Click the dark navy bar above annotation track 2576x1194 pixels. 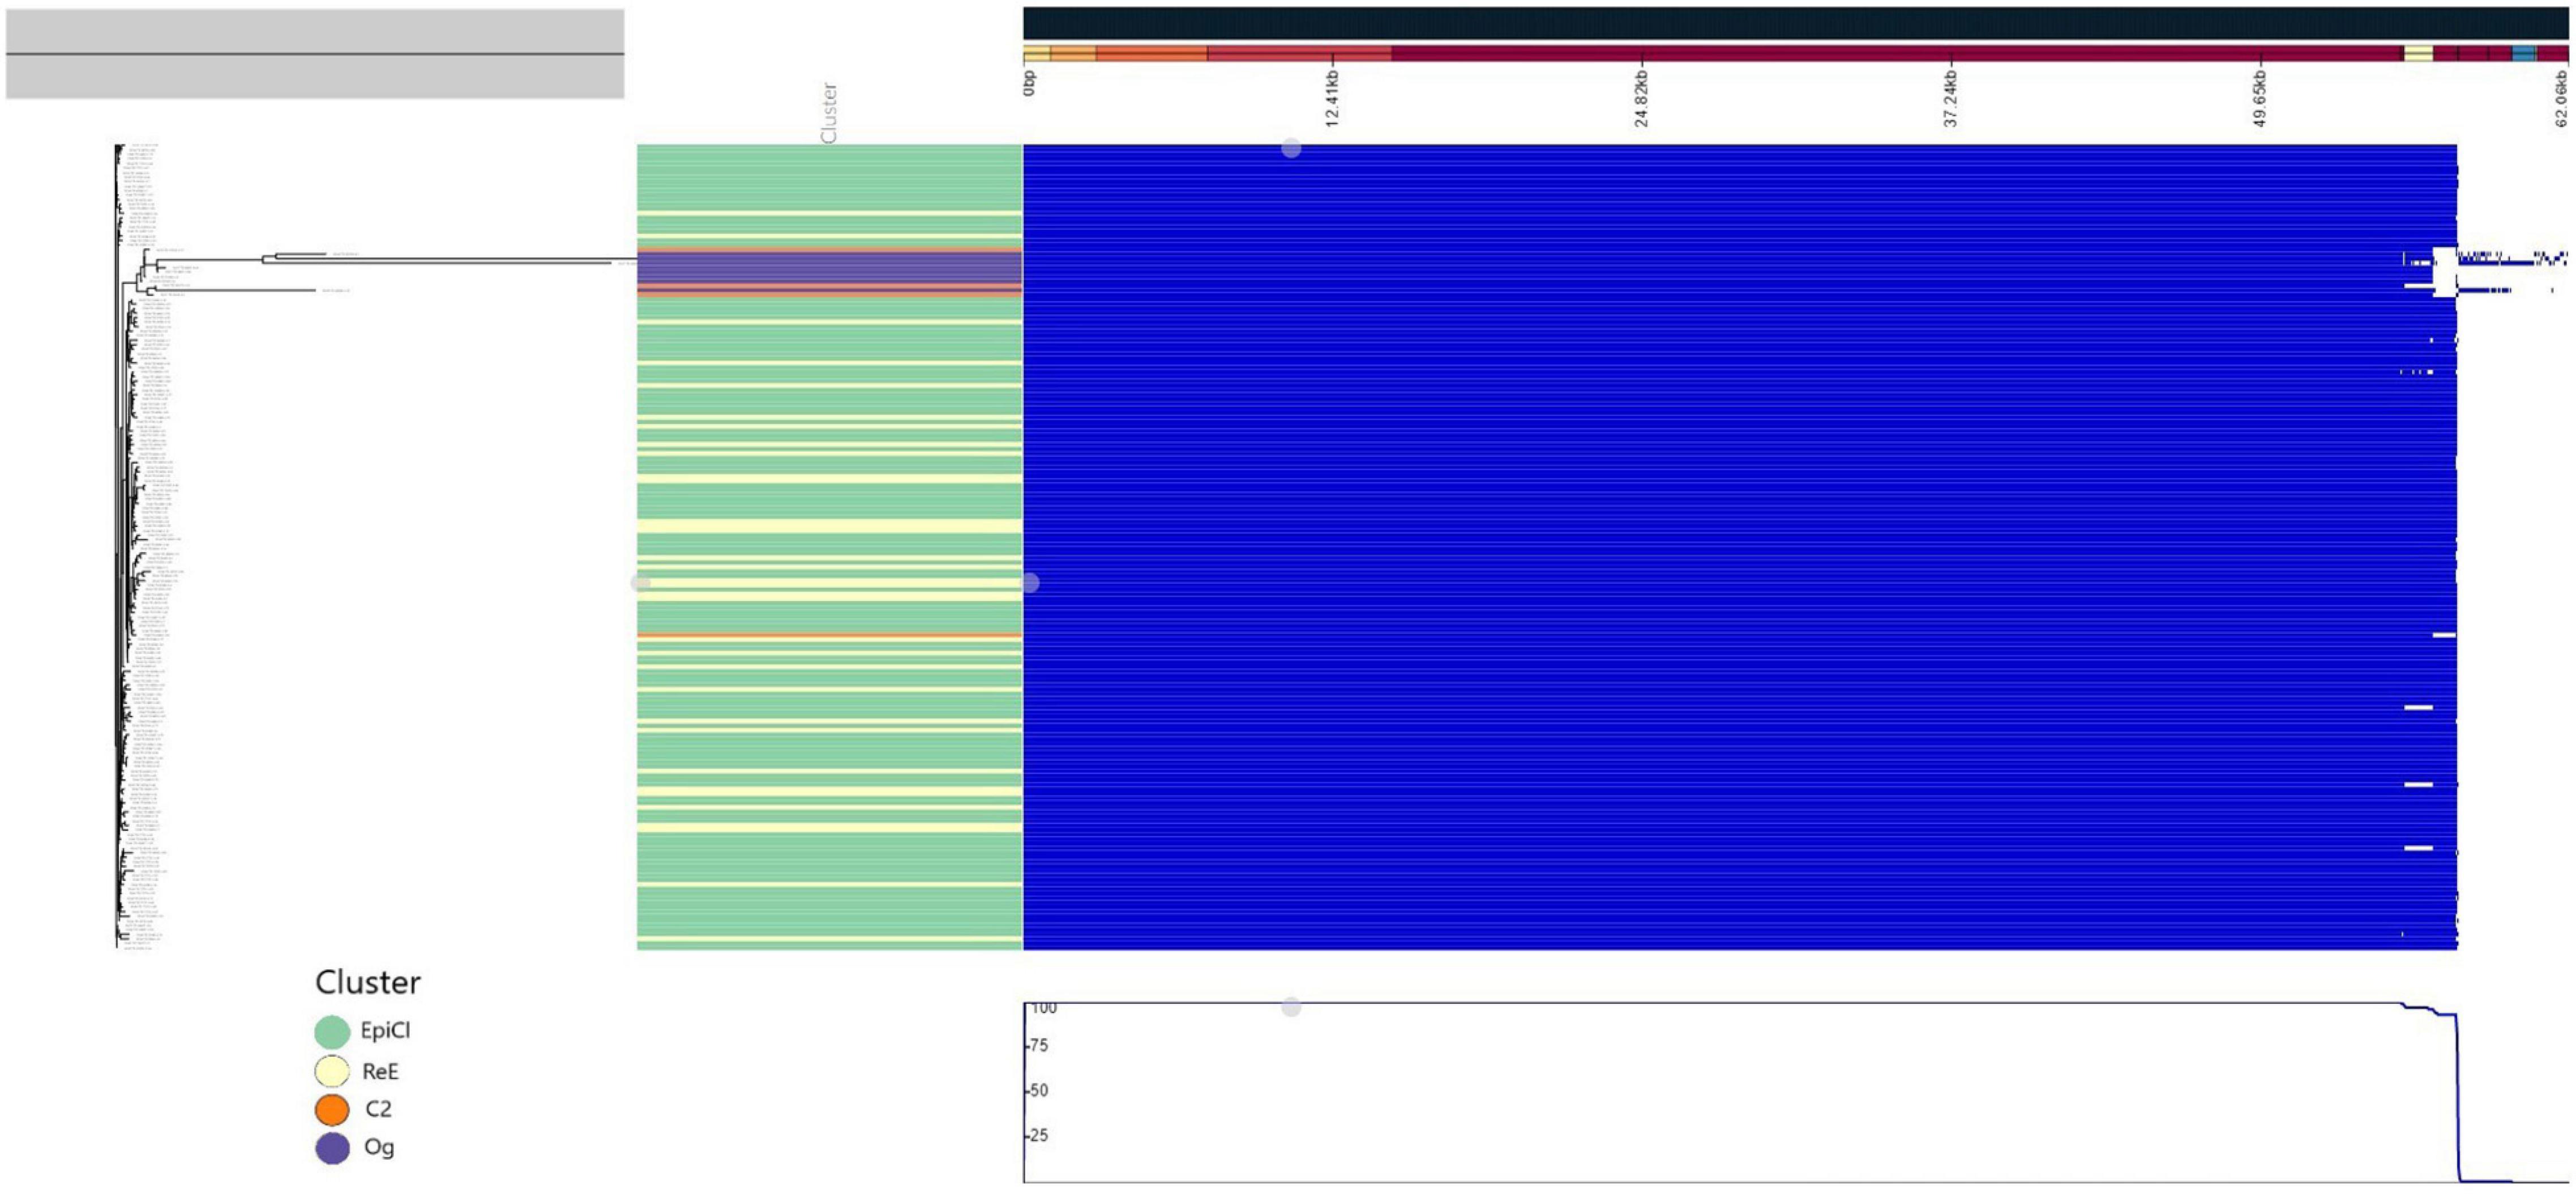pos(1795,24)
